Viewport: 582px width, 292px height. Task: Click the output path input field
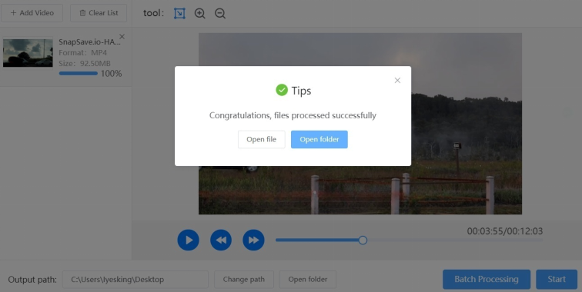(135, 280)
